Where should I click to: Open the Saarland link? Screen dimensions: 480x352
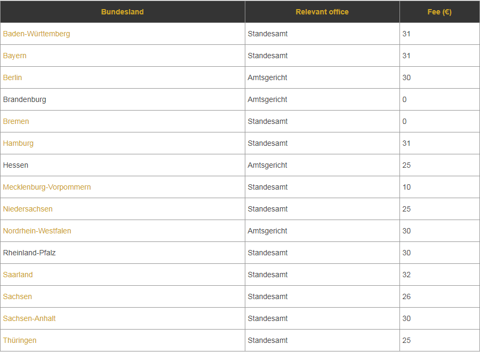(x=18, y=275)
